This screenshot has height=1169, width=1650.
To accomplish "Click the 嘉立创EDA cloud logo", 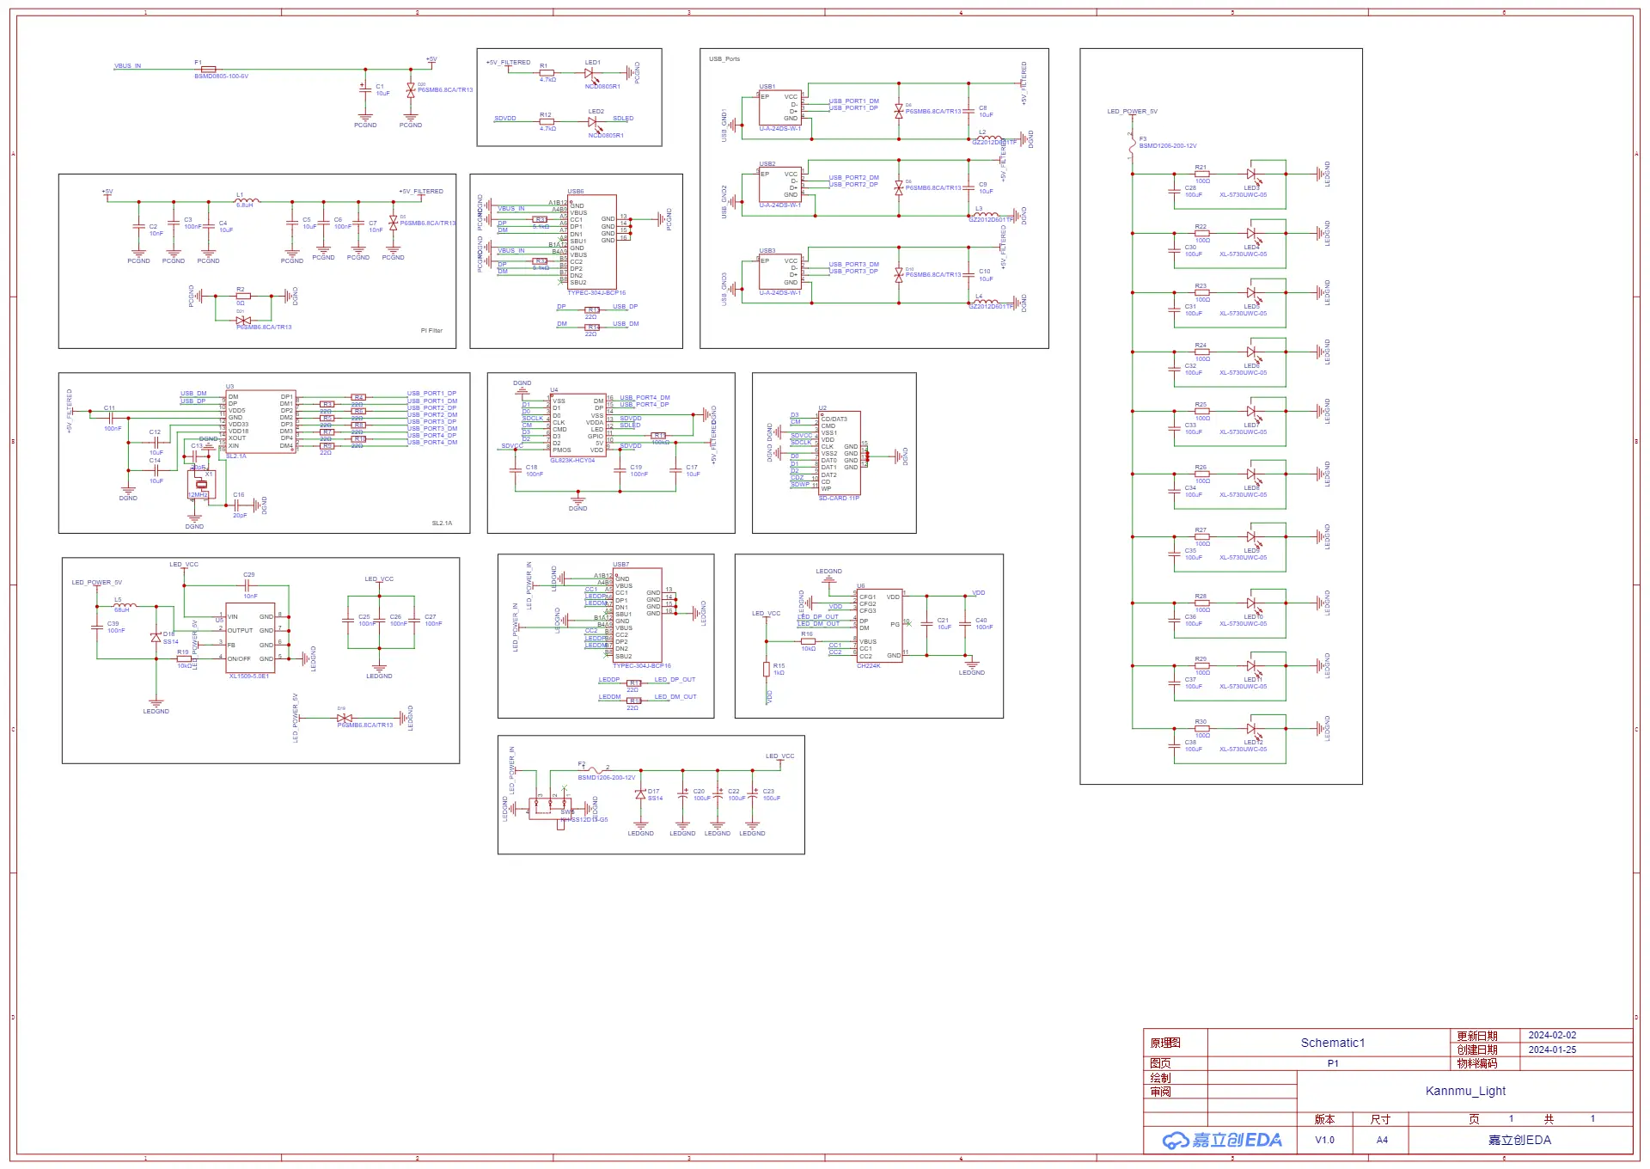I will [1222, 1141].
